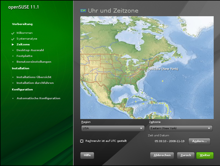This screenshot has height=166, width=220.
Task: Click the Zurück button
Action: pyautogui.click(x=186, y=155)
